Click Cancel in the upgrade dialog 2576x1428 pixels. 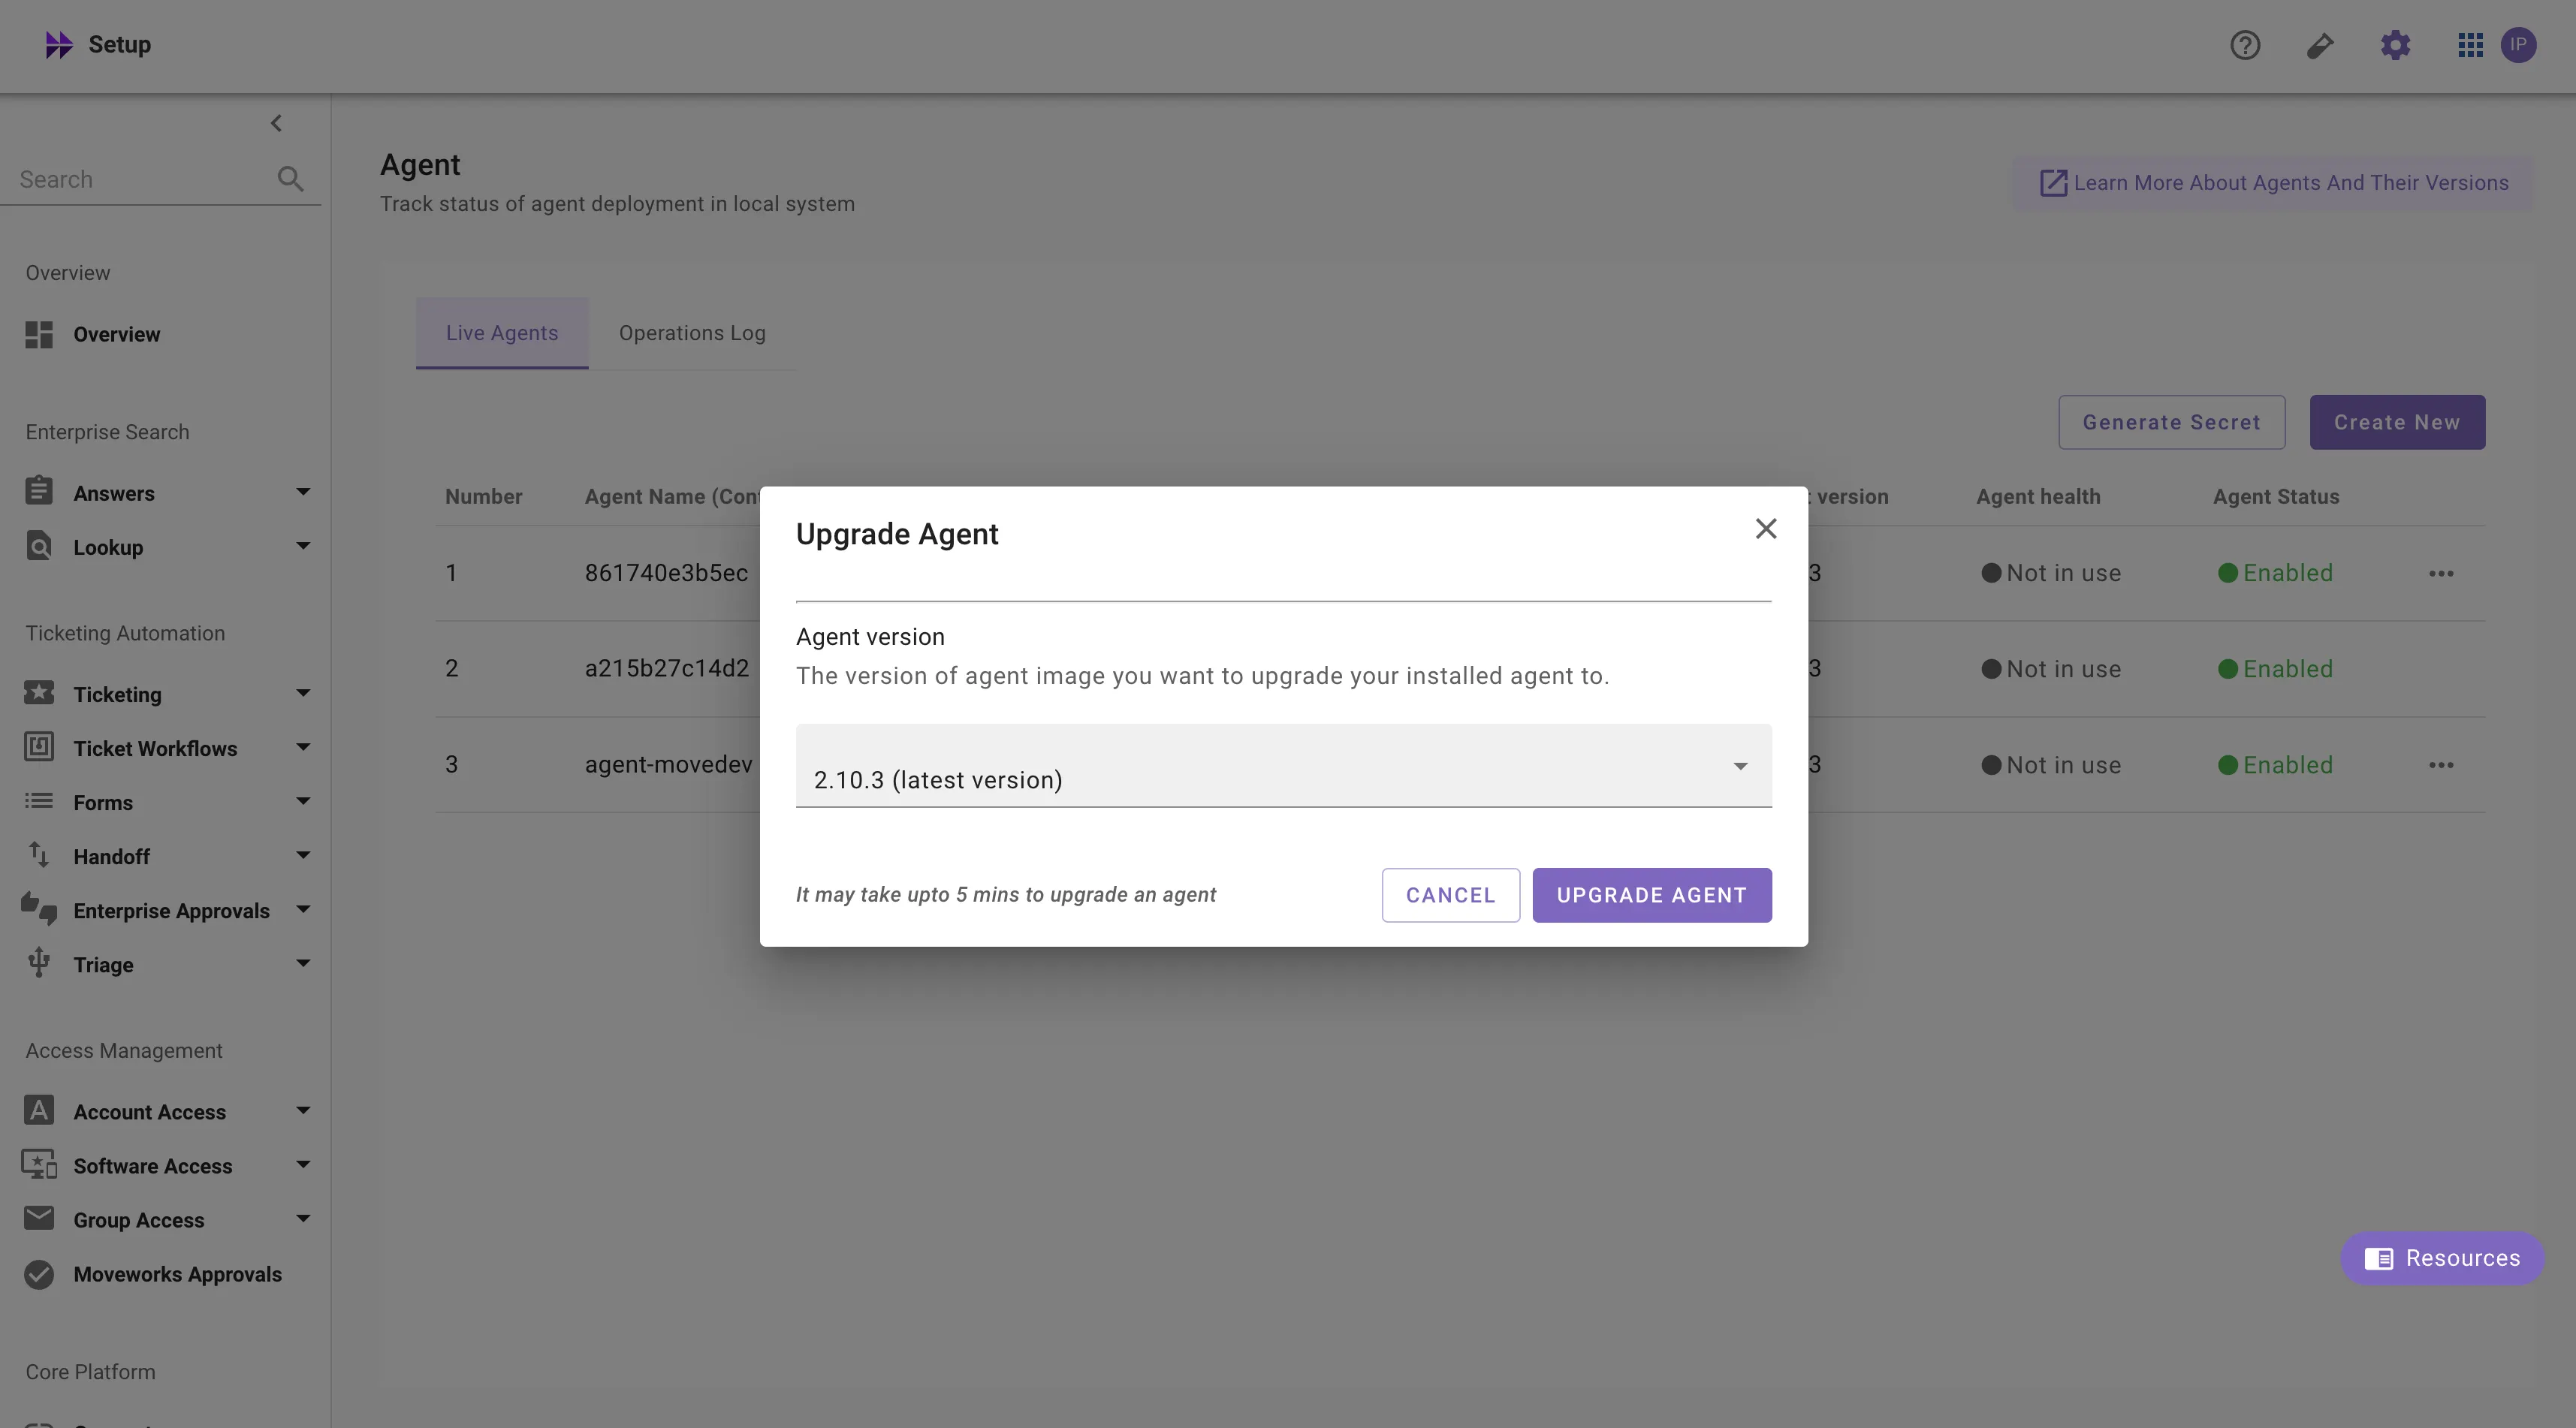tap(1450, 895)
